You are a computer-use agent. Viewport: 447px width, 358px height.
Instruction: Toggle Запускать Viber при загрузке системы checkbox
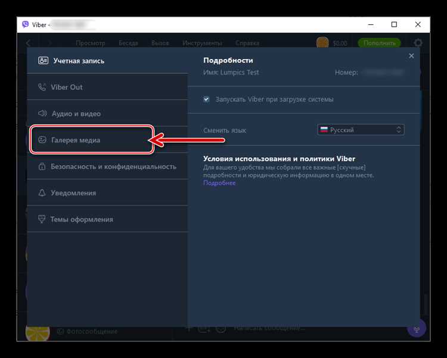pyautogui.click(x=206, y=99)
